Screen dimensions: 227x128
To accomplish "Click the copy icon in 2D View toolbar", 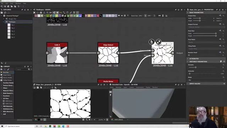I will coord(41,87).
